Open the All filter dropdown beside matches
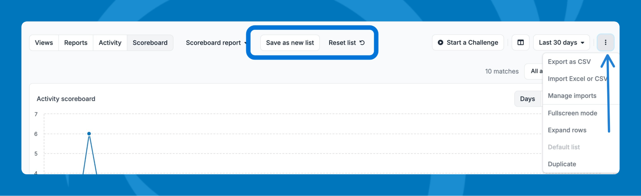Image resolution: width=641 pixels, height=196 pixels. (534, 71)
